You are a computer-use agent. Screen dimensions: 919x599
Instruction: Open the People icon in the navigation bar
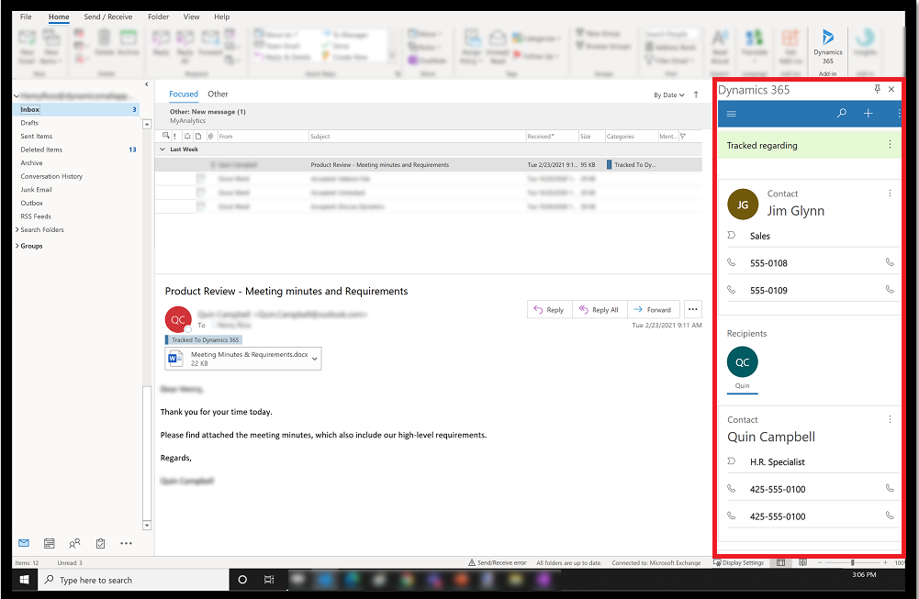(x=74, y=543)
